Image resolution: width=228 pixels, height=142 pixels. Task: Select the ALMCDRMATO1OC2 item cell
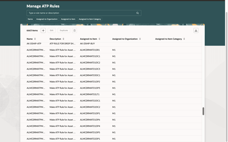(x=90, y=63)
